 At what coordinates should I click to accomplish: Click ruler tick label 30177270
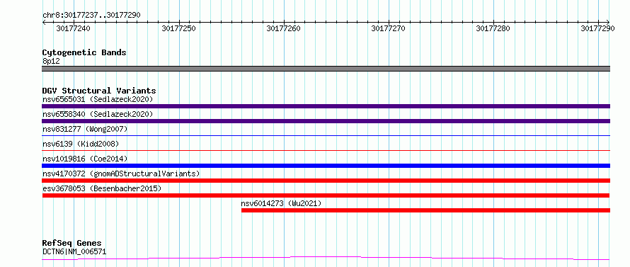point(388,28)
